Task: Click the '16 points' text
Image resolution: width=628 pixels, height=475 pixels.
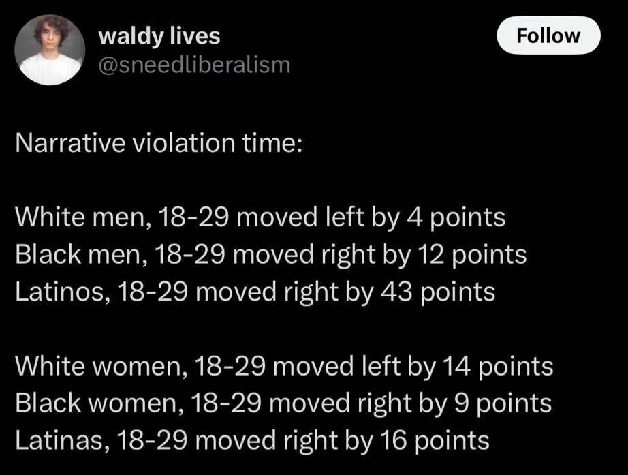Action: 435,440
